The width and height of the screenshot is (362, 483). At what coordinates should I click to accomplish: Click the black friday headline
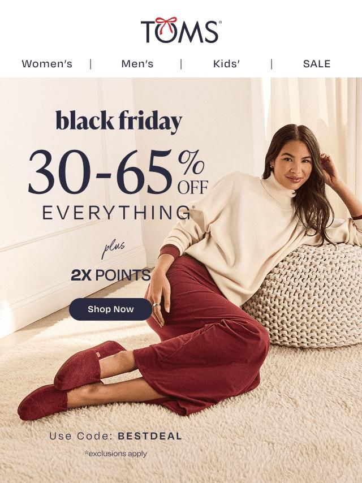point(119,121)
